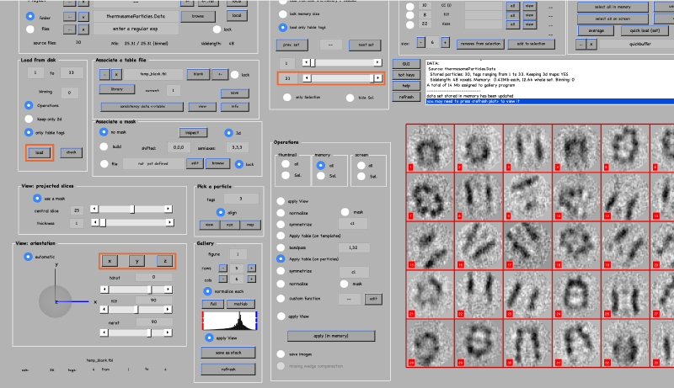674x388 pixels.
Task: Click the load button in Load from disk
Action: (38, 152)
